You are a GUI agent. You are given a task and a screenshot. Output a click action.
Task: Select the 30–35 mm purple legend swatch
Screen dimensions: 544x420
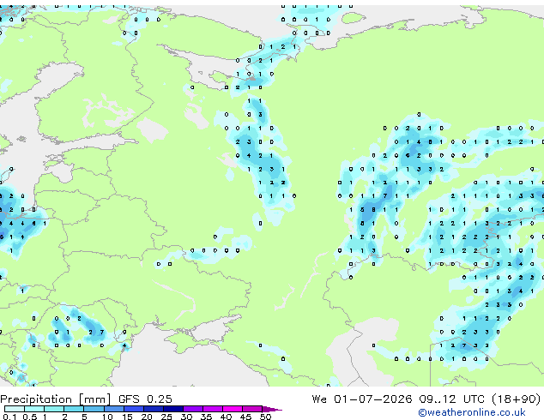pos(193,409)
